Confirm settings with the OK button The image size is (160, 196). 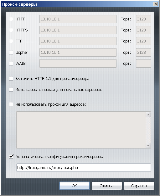click(x=75, y=186)
